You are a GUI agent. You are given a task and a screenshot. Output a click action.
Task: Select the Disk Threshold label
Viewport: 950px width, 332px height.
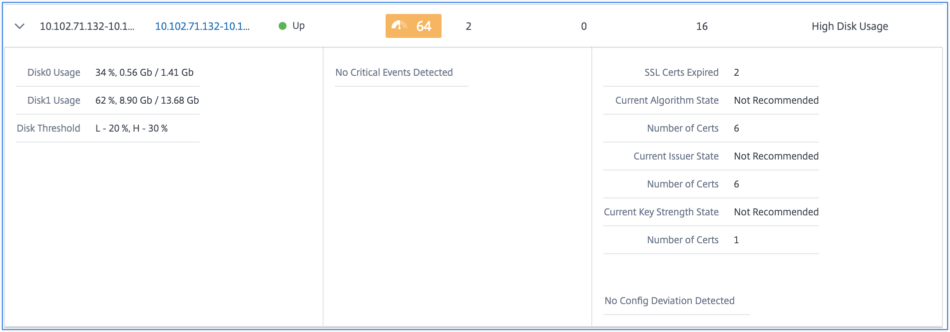pyautogui.click(x=48, y=128)
